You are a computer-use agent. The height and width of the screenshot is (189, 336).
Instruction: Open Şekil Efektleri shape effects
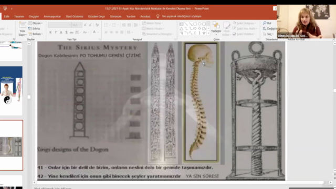pos(244,34)
